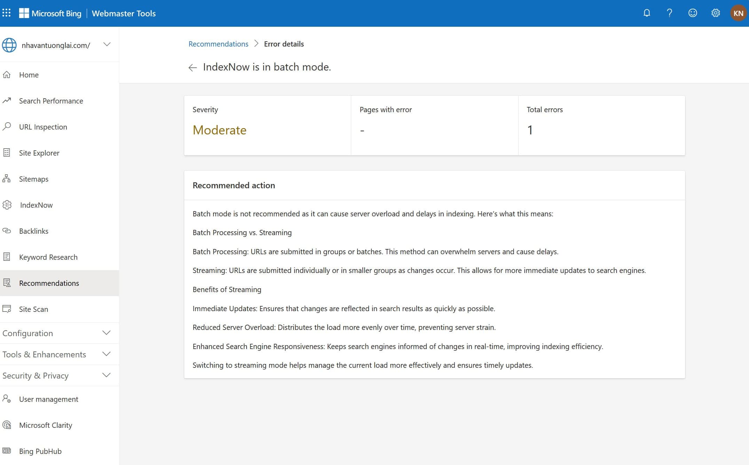Open Microsoft Clarity in the sidebar
Image resolution: width=749 pixels, height=465 pixels.
click(59, 425)
